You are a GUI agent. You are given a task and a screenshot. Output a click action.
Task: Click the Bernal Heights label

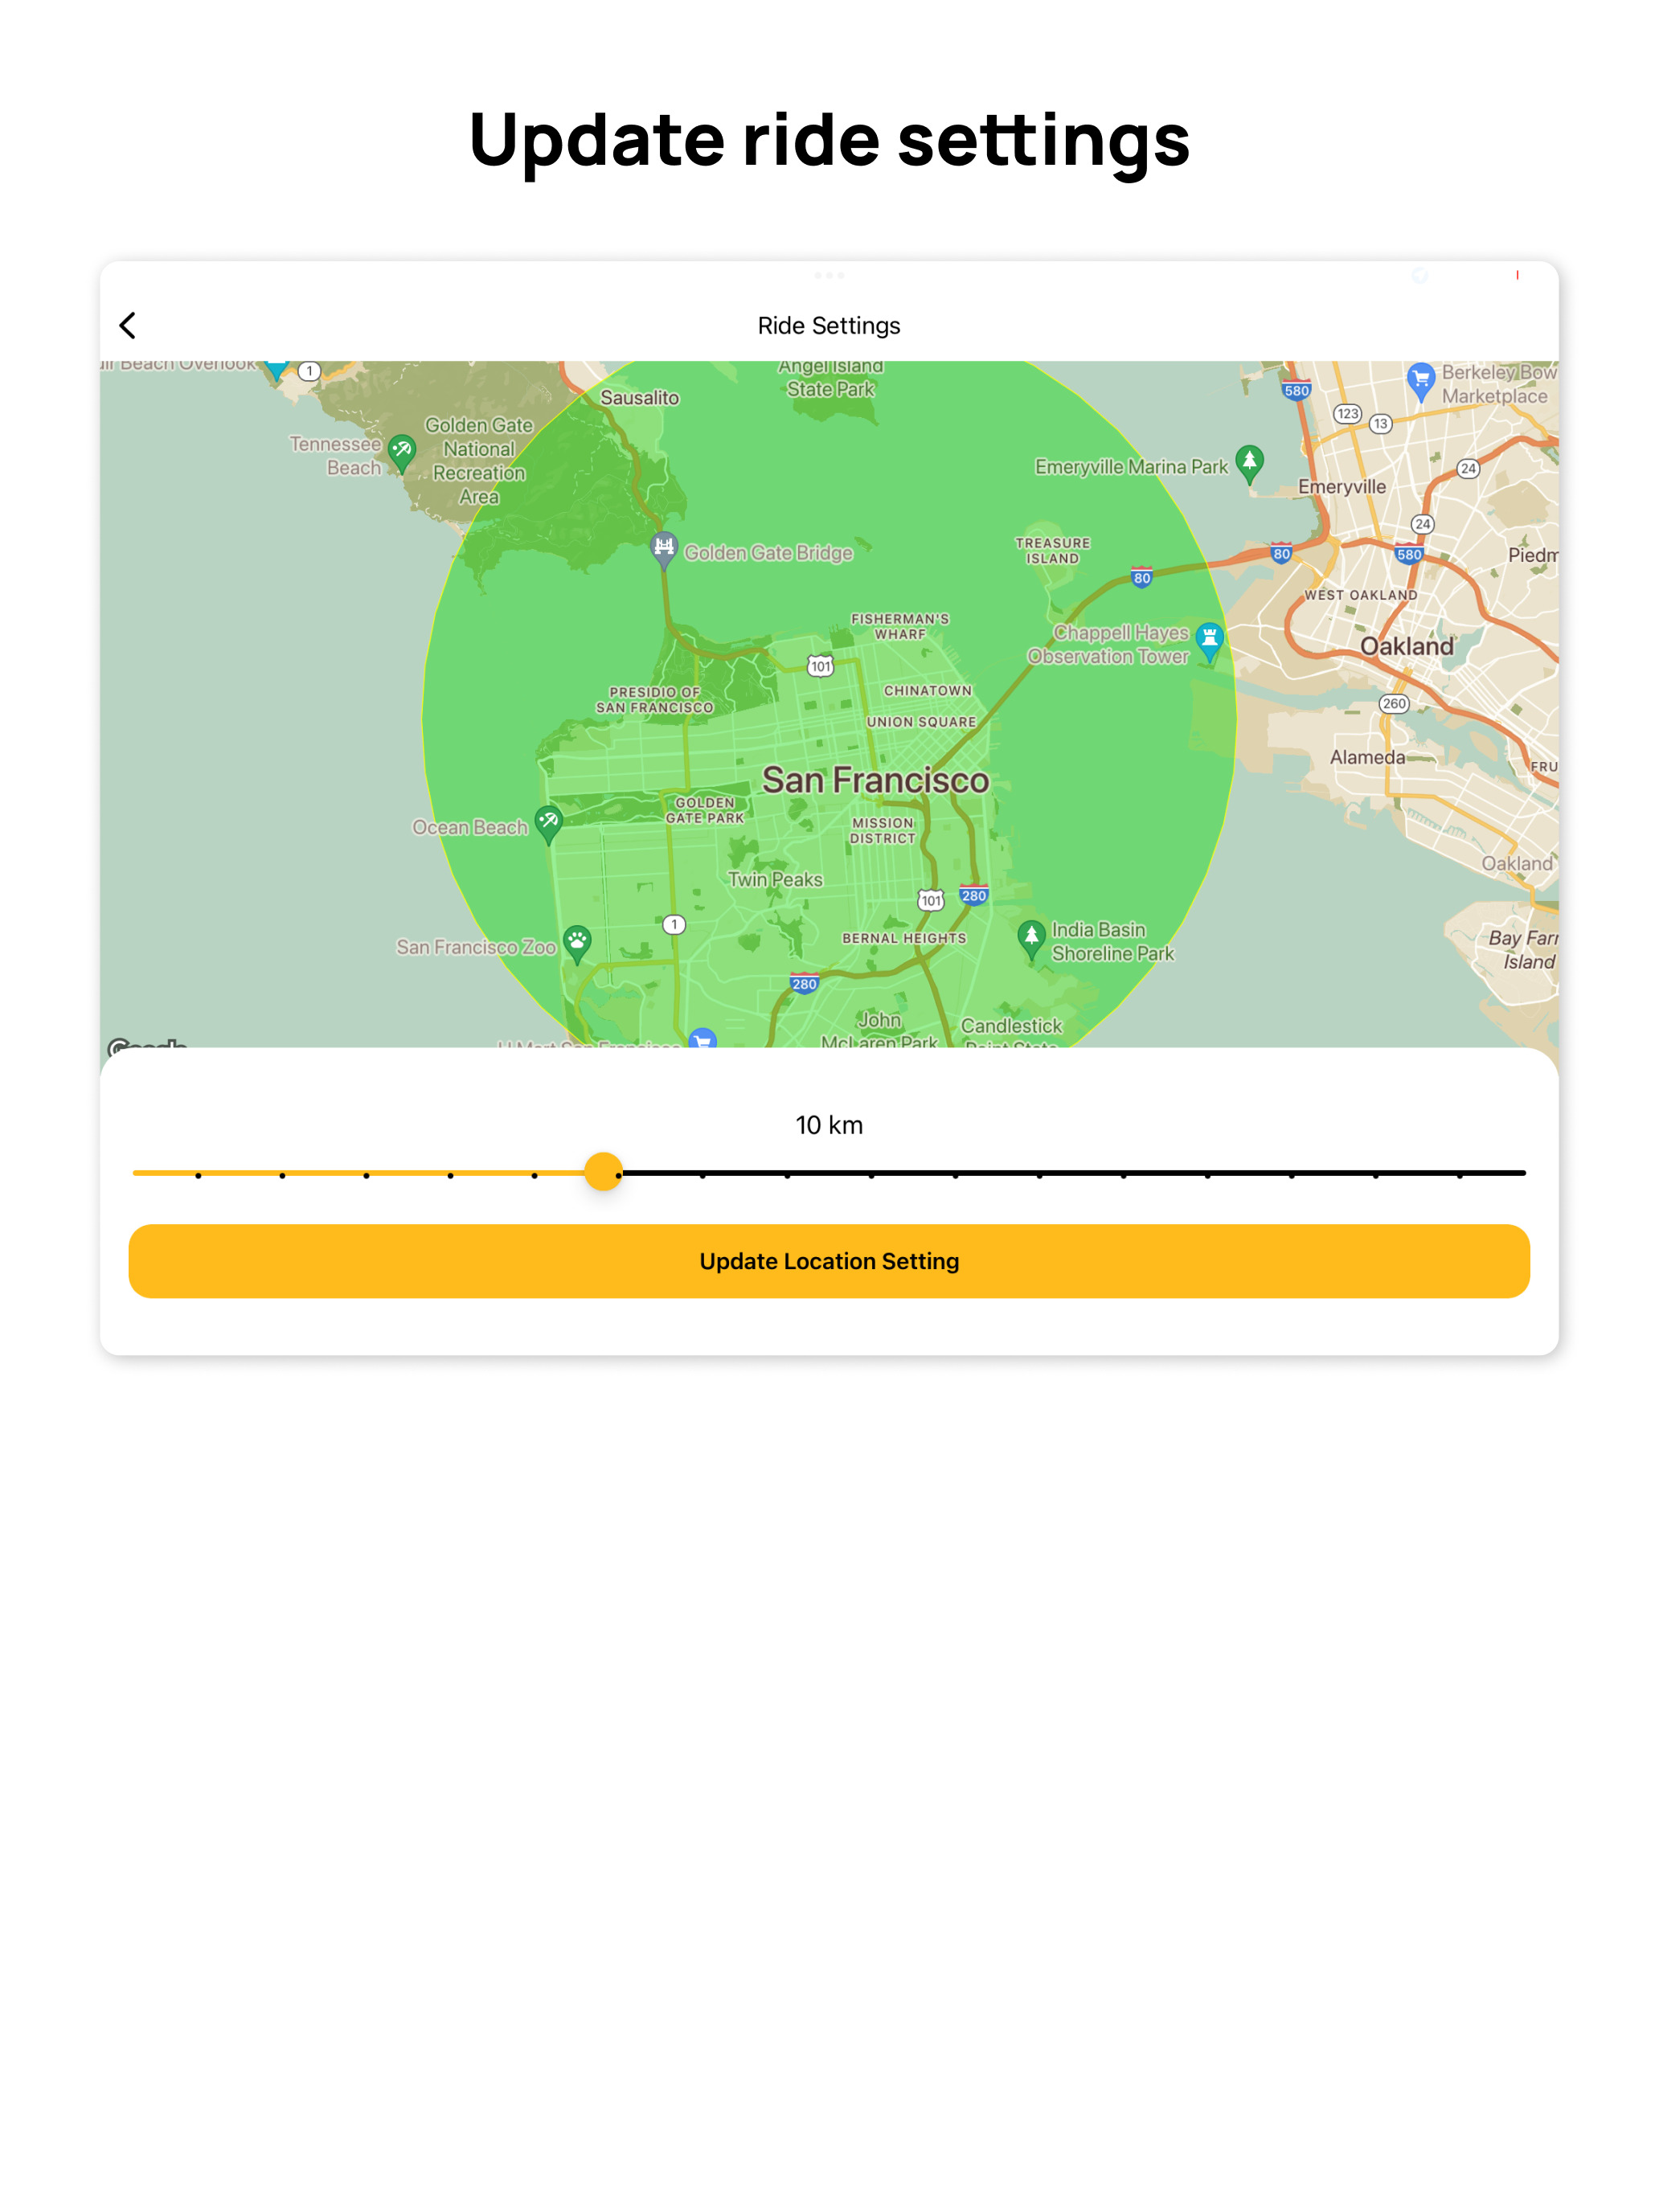904,938
